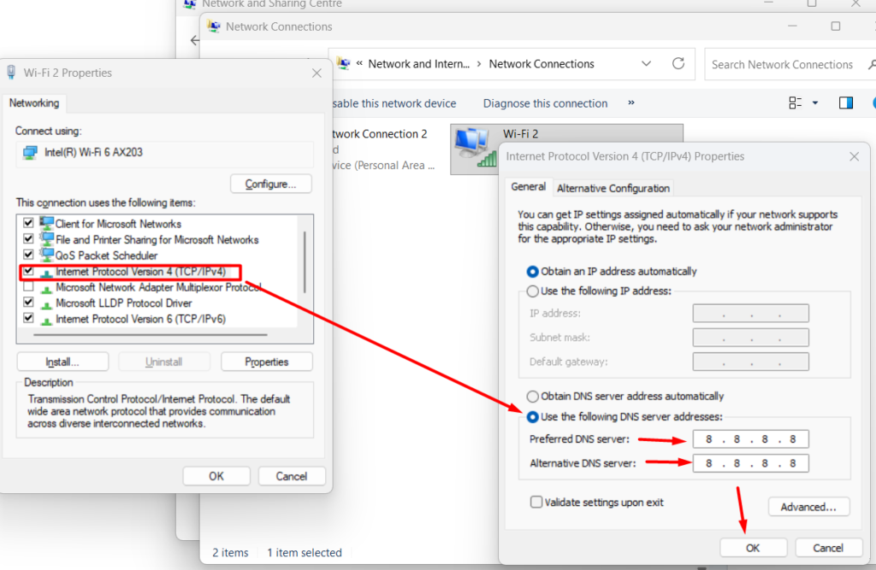Select the Wi-Fi 2 network icon
Screen dimensions: 876x570
[474, 146]
